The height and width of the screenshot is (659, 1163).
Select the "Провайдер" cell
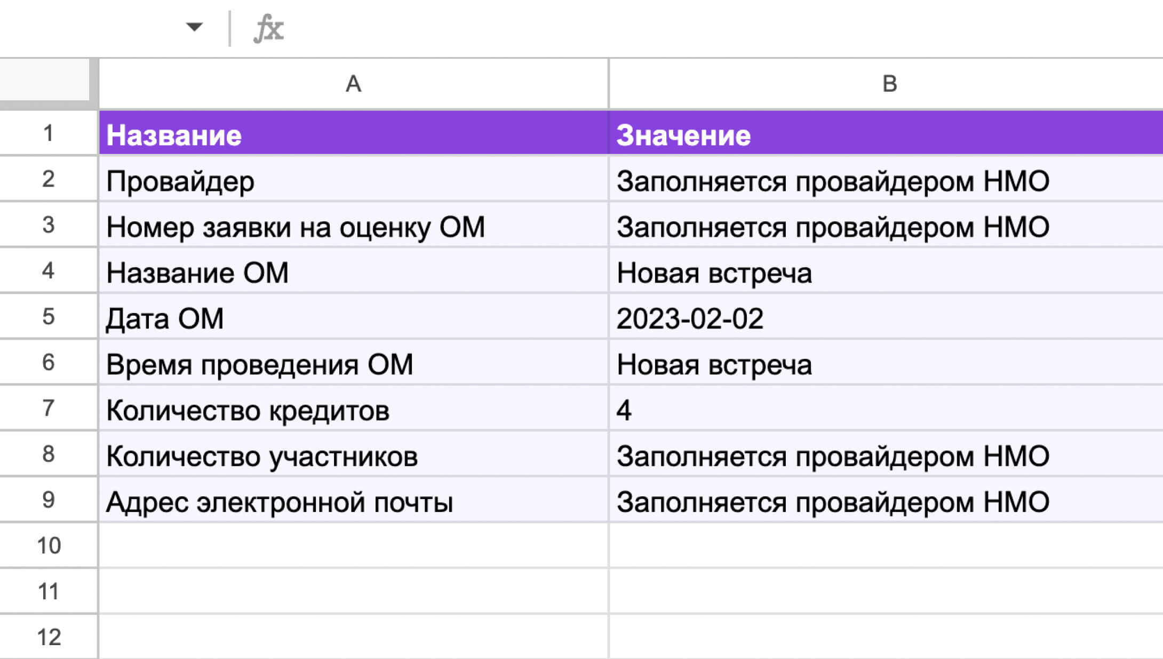(x=353, y=180)
